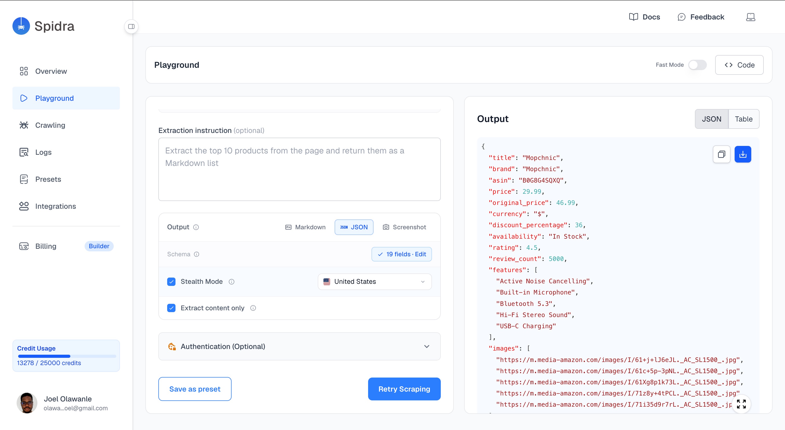Click the 13278 / 25000 credits text
The image size is (785, 430).
point(49,363)
